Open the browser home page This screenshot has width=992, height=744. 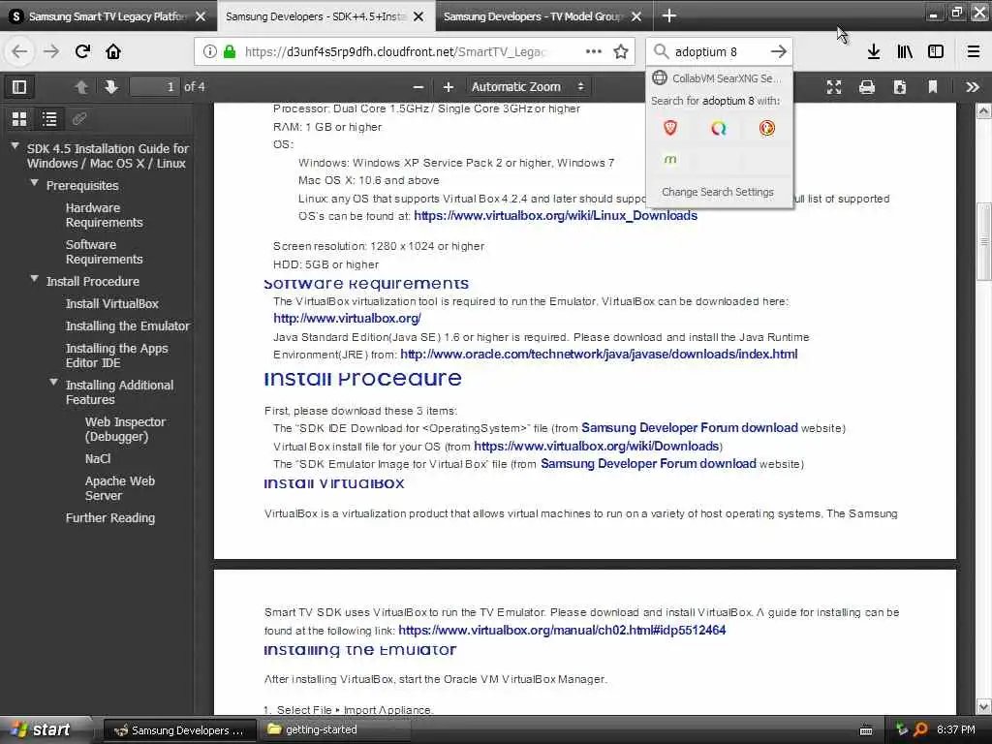pyautogui.click(x=113, y=51)
